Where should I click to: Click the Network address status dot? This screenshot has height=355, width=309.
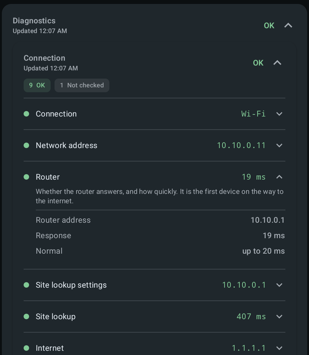(26, 145)
